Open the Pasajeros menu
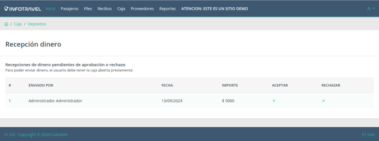379x141 pixels. pyautogui.click(x=70, y=9)
